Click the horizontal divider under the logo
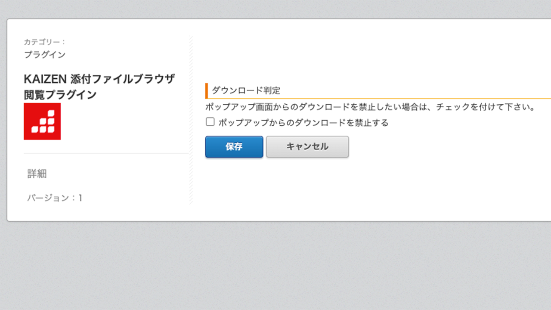 point(106,153)
